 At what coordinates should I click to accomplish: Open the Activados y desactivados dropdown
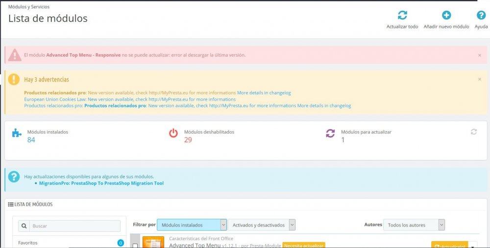pos(262,225)
